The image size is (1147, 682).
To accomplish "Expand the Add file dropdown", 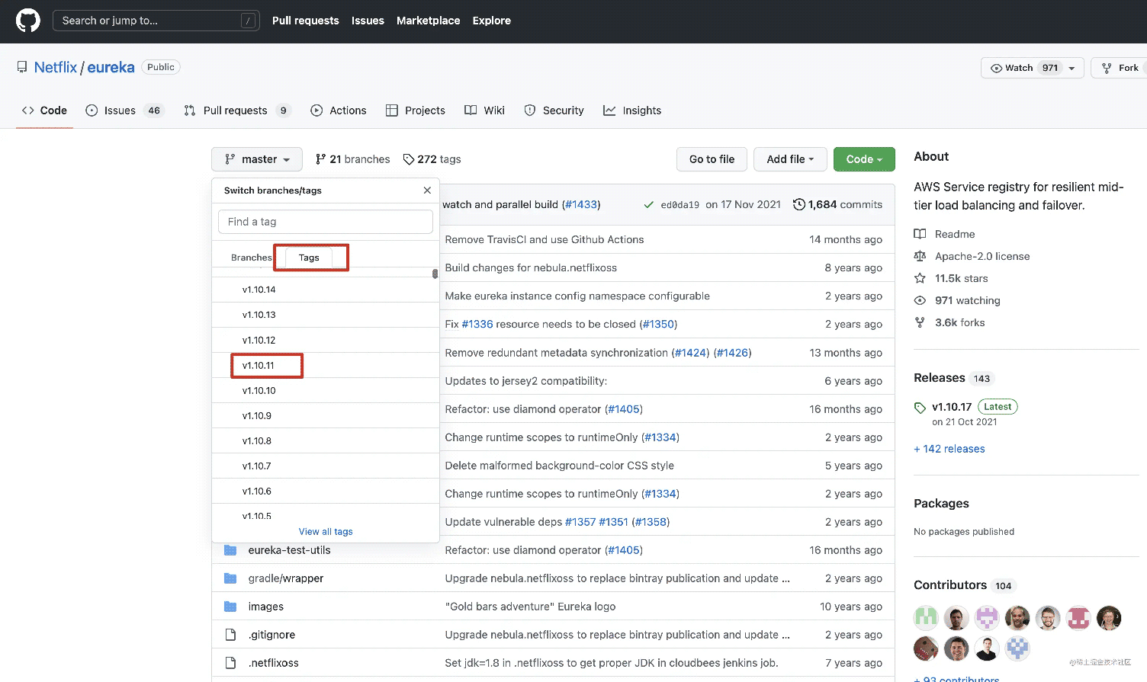I will tap(790, 159).
